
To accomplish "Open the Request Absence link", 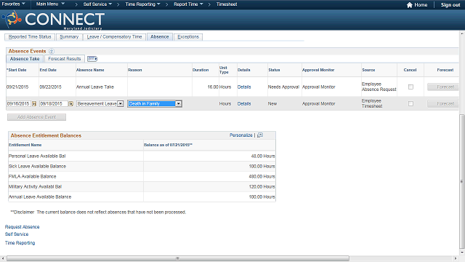I will pos(22,227).
